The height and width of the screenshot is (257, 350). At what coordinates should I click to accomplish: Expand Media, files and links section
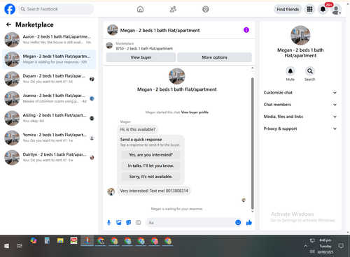[x=300, y=117]
